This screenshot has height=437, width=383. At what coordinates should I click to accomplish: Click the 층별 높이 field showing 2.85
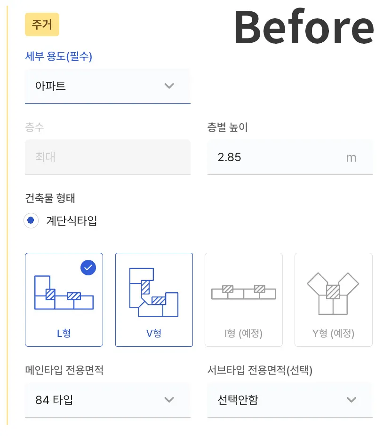point(290,157)
